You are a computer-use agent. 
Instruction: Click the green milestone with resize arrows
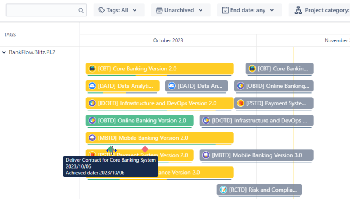point(112,150)
